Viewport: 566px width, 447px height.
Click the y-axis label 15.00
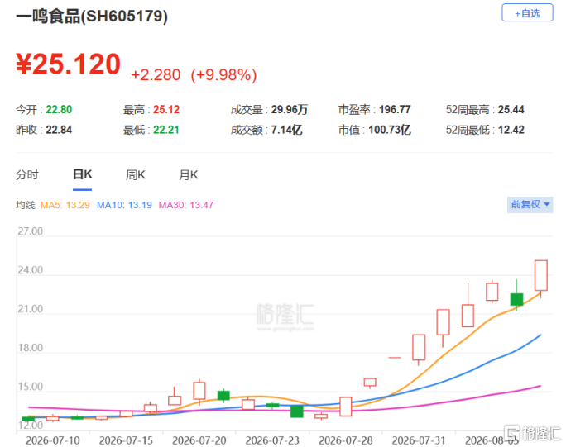point(31,387)
